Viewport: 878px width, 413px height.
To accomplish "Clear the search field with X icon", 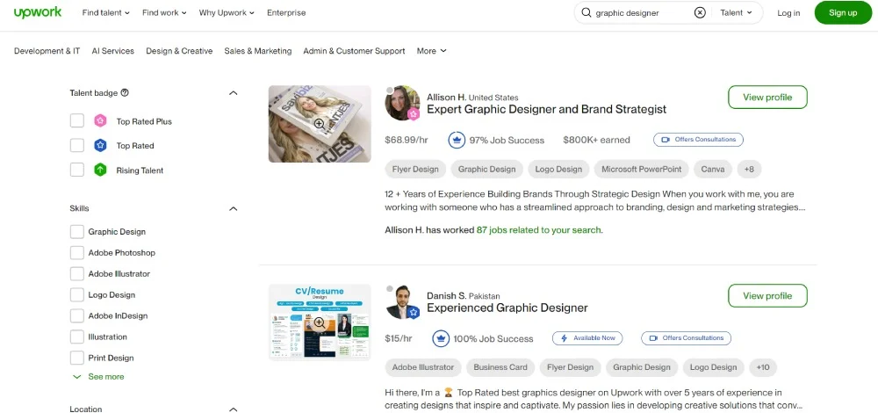I will [x=700, y=13].
